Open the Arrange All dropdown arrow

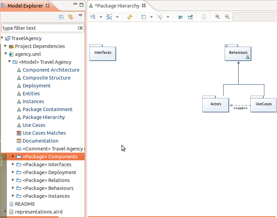pos(101,17)
